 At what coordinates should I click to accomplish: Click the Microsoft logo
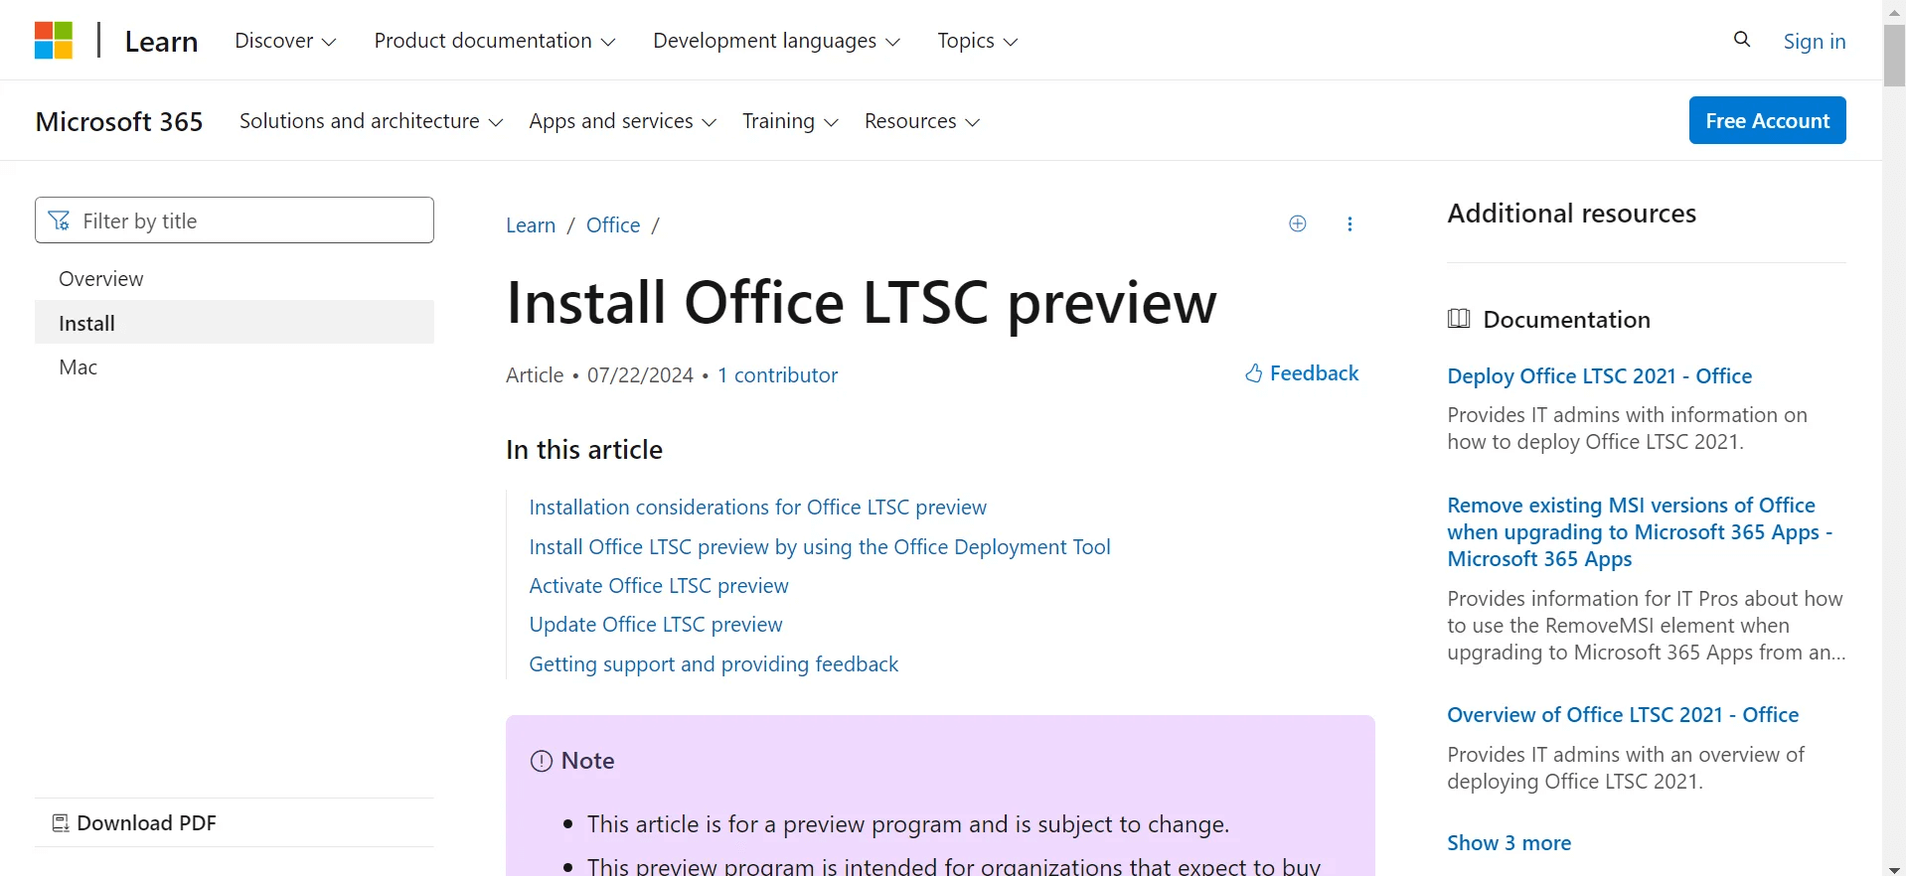pos(52,40)
